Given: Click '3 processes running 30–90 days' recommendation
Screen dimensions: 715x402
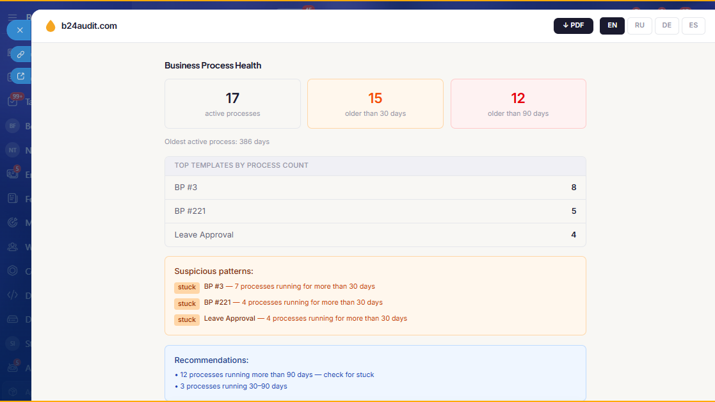Looking at the screenshot, I should 230,386.
